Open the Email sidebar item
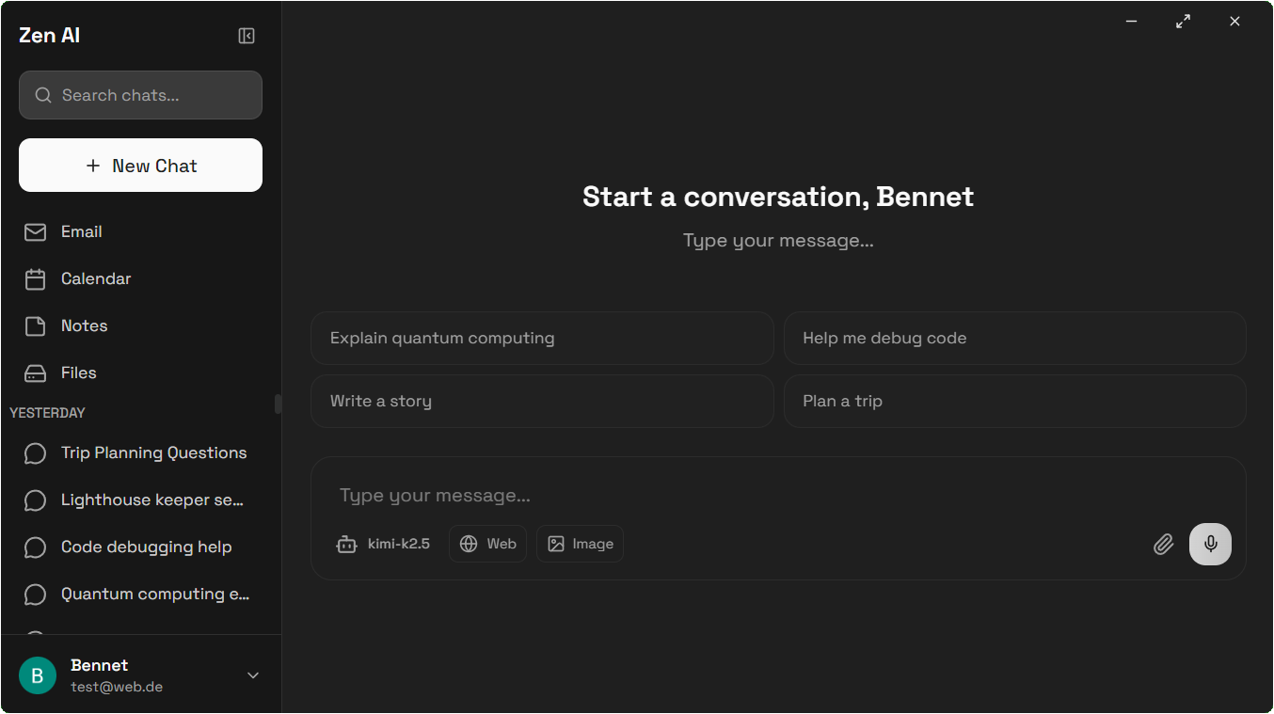 pyautogui.click(x=141, y=231)
